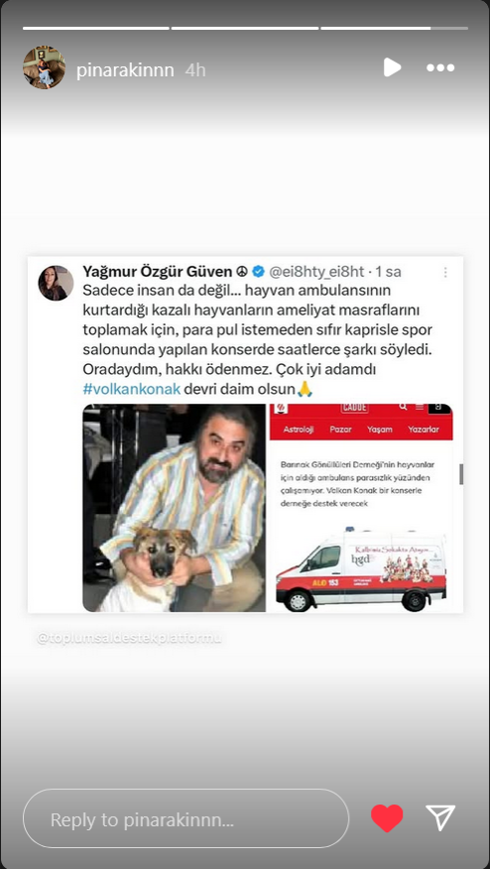Open the @ei8hty_ei8ht handle
490x869 pixels.
[316, 272]
